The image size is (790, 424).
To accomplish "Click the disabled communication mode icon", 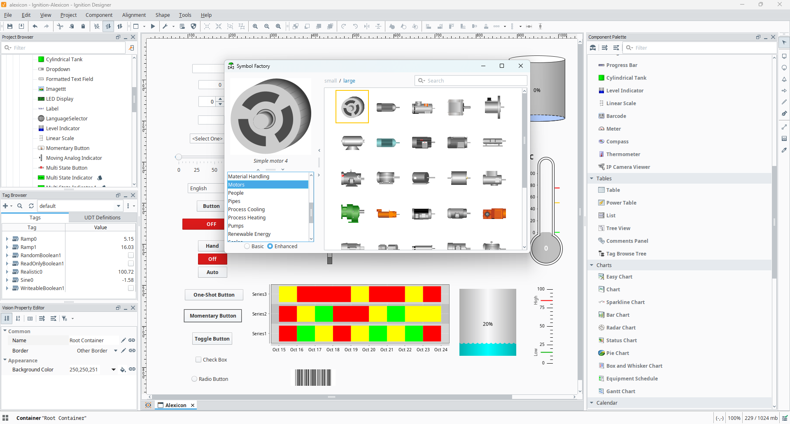I will tap(97, 26).
